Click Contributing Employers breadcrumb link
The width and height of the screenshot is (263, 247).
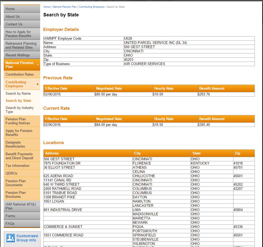91,7
